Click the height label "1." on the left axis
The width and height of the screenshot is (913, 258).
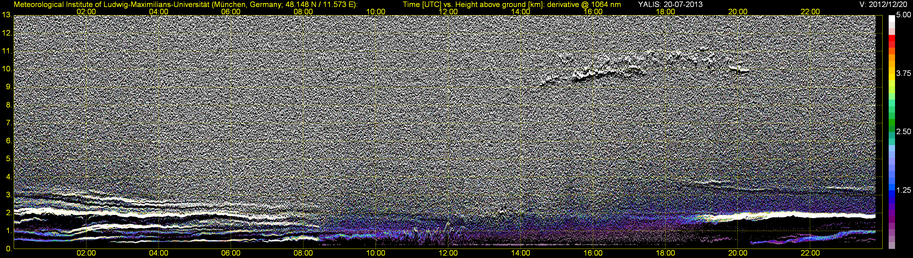pos(9,231)
